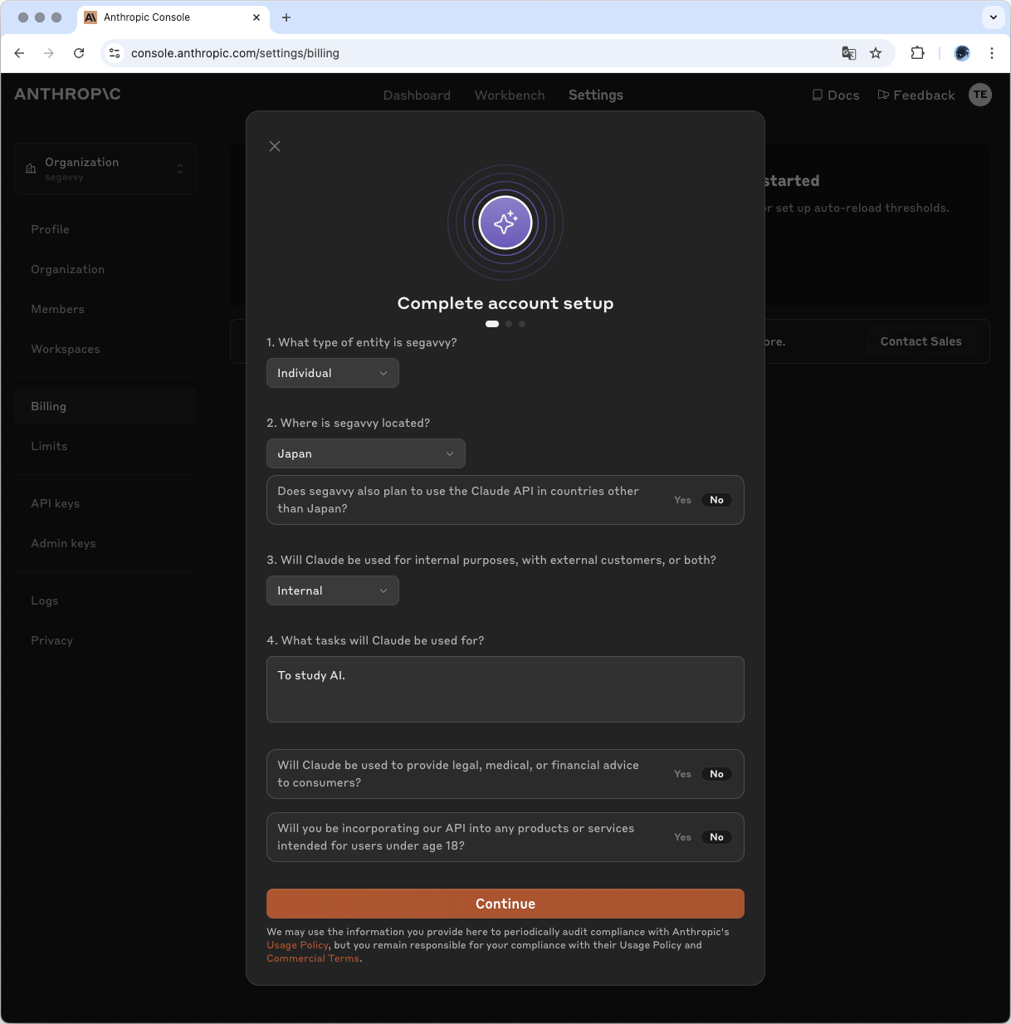Go back using browser back arrow
Viewport: 1011px width, 1024px height.
coord(20,53)
